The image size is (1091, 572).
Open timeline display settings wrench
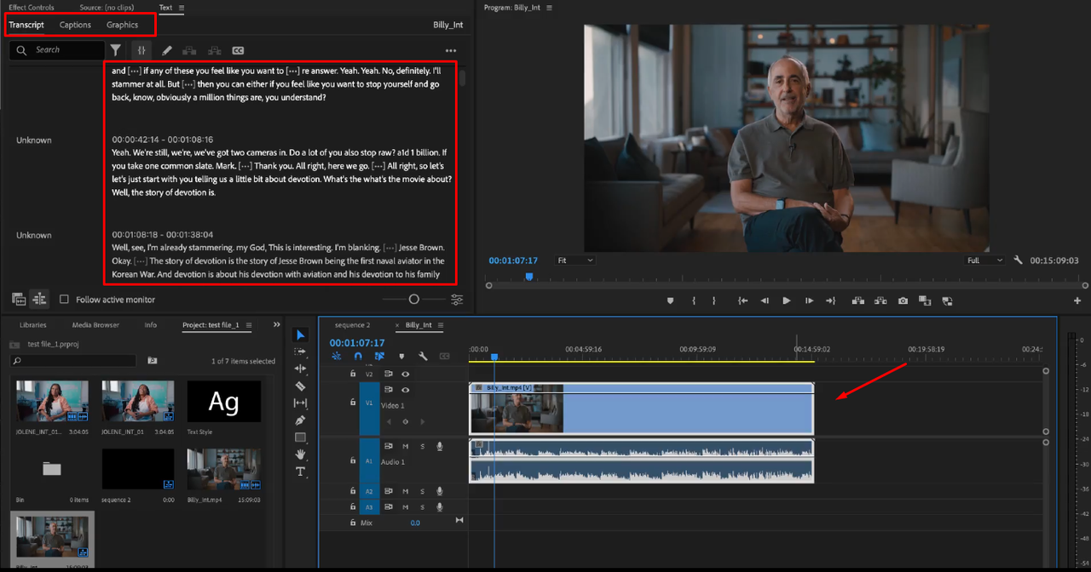coord(423,357)
